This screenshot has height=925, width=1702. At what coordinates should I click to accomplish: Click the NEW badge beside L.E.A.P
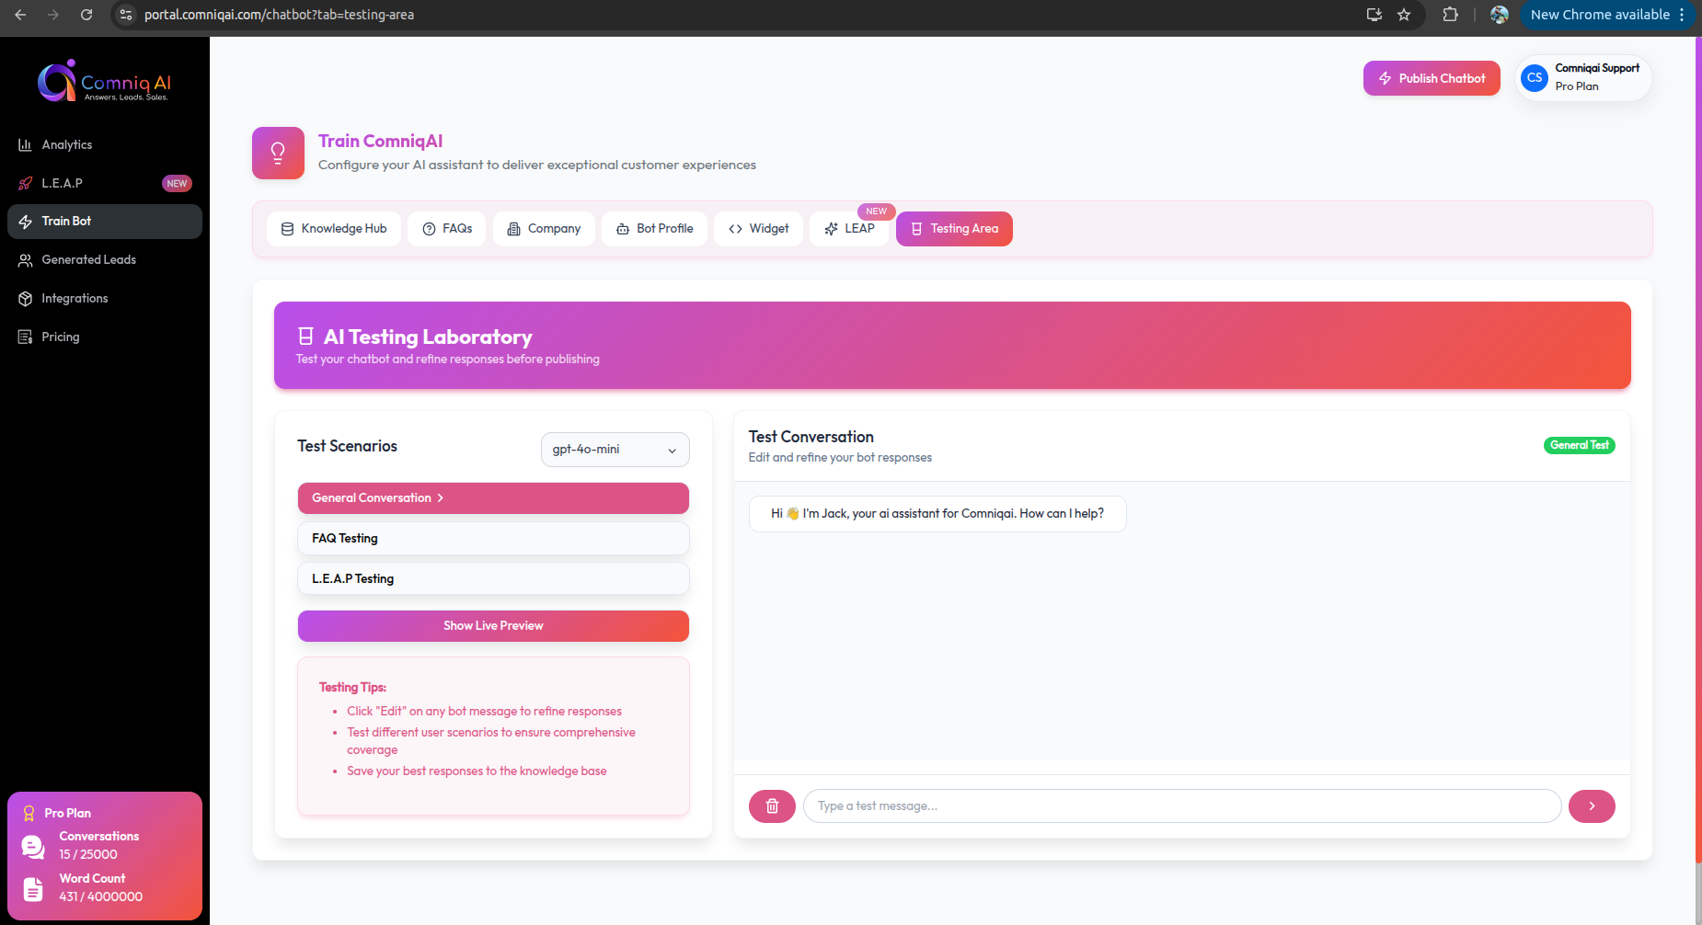point(177,184)
